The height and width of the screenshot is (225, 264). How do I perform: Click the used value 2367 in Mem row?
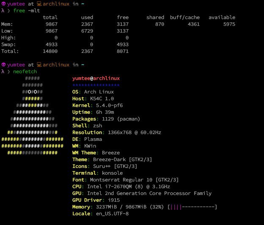(x=87, y=24)
